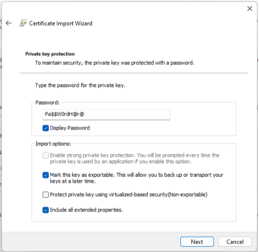Click the Certificate Import Wizard icon
The height and width of the screenshot is (252, 259).
point(23,23)
